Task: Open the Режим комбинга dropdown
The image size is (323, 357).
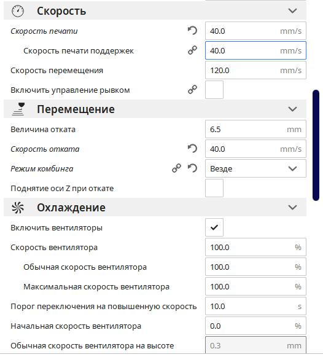Action: [x=255, y=168]
